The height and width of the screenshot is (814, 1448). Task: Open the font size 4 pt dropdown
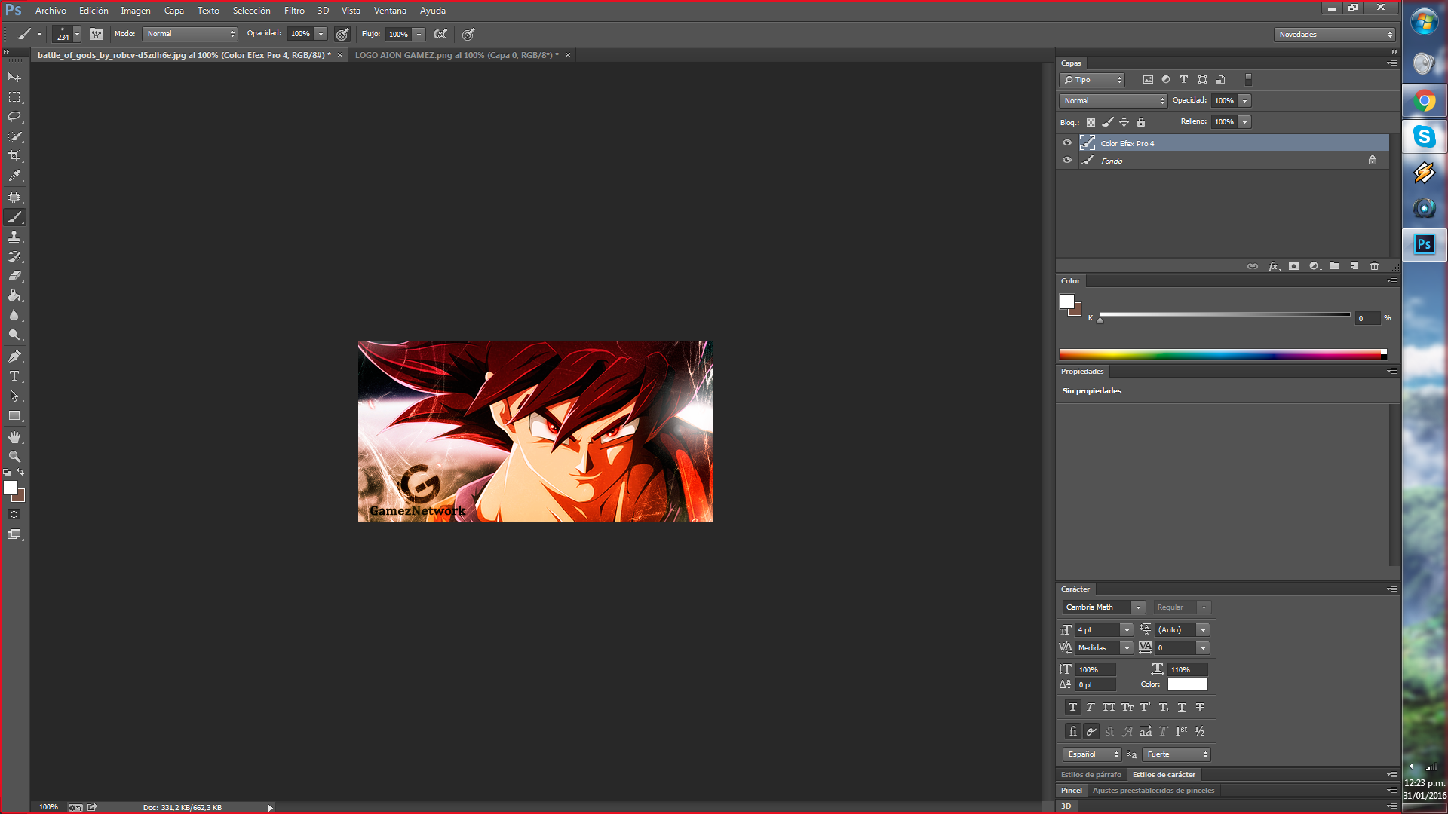(x=1127, y=630)
